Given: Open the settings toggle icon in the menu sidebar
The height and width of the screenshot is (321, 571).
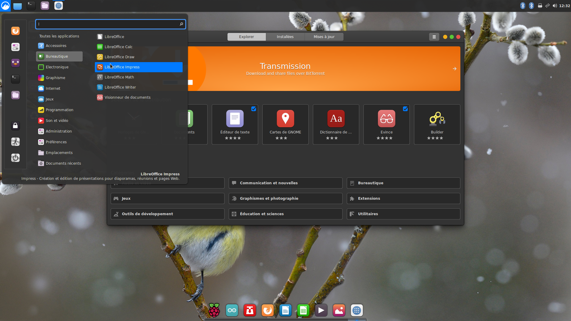Looking at the screenshot, I should coord(15,47).
